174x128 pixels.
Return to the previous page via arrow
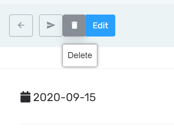(21, 26)
